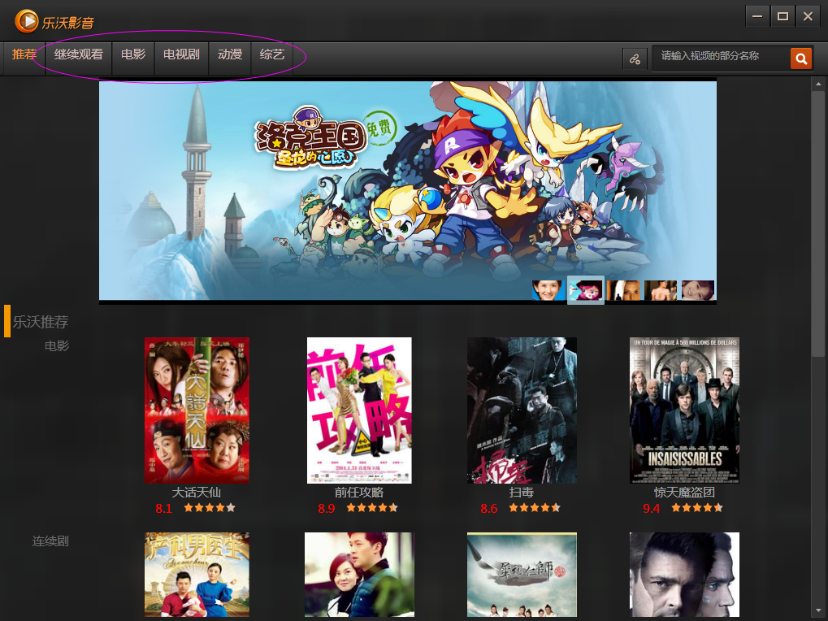
Task: Switch to the 继续观看 tab
Action: click(79, 54)
